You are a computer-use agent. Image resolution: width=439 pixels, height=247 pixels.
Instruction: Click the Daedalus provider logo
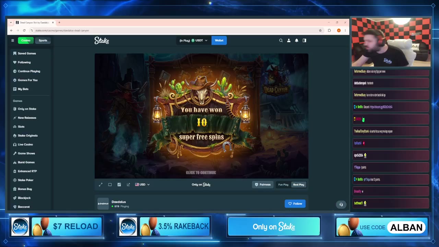(x=103, y=204)
